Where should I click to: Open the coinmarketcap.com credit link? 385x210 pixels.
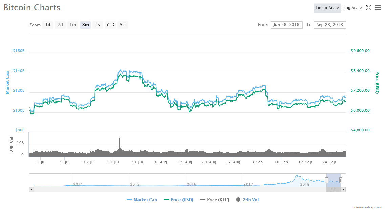pyautogui.click(x=367, y=207)
